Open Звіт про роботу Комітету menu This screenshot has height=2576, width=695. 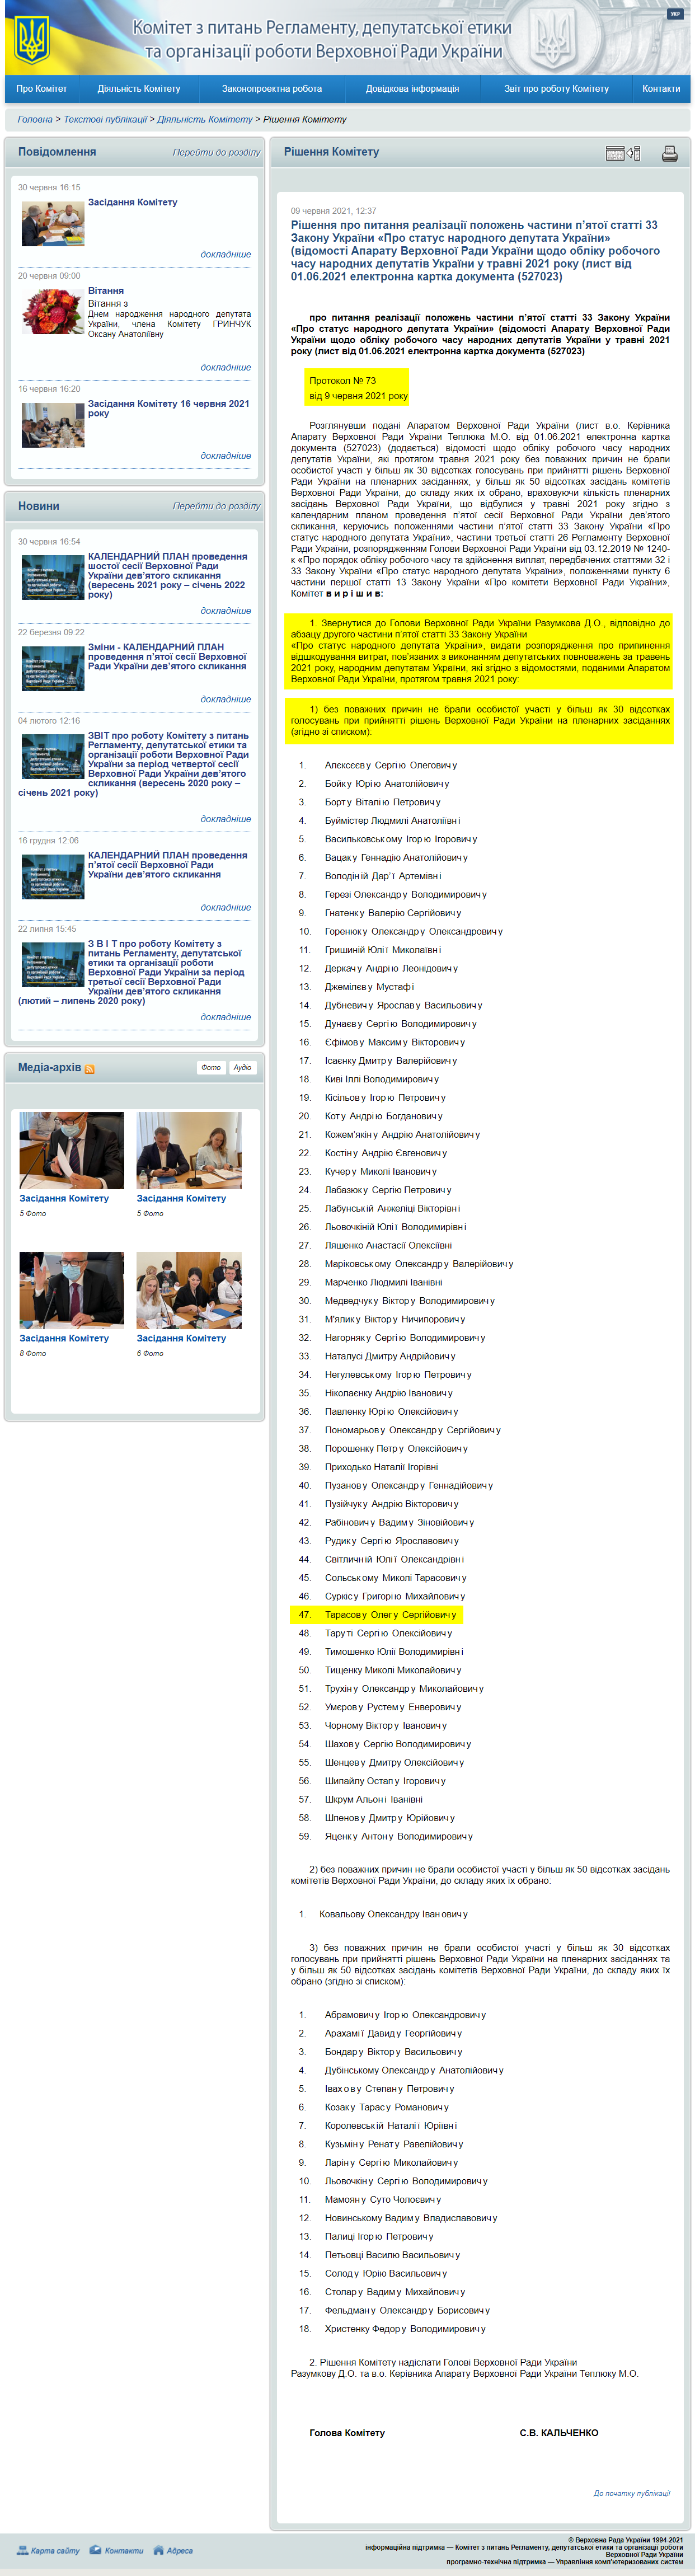(x=556, y=89)
